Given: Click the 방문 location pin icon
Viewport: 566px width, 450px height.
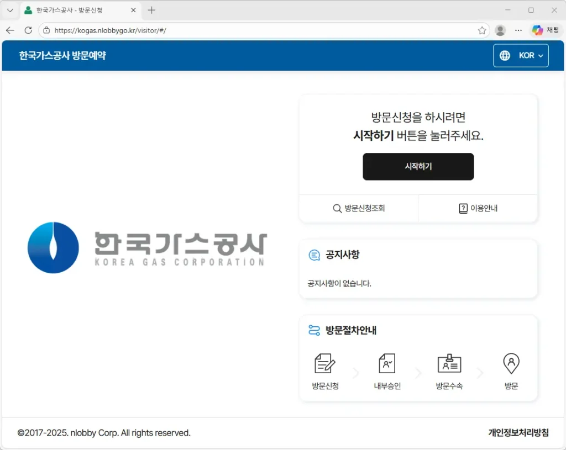Looking at the screenshot, I should click(511, 364).
